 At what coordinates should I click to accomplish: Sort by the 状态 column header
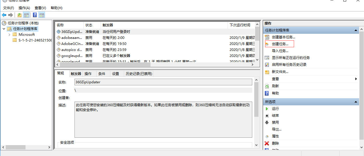click(x=92, y=25)
